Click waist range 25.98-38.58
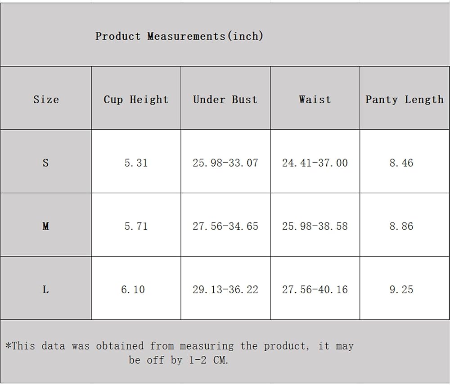The width and height of the screenshot is (450, 385). (x=315, y=226)
